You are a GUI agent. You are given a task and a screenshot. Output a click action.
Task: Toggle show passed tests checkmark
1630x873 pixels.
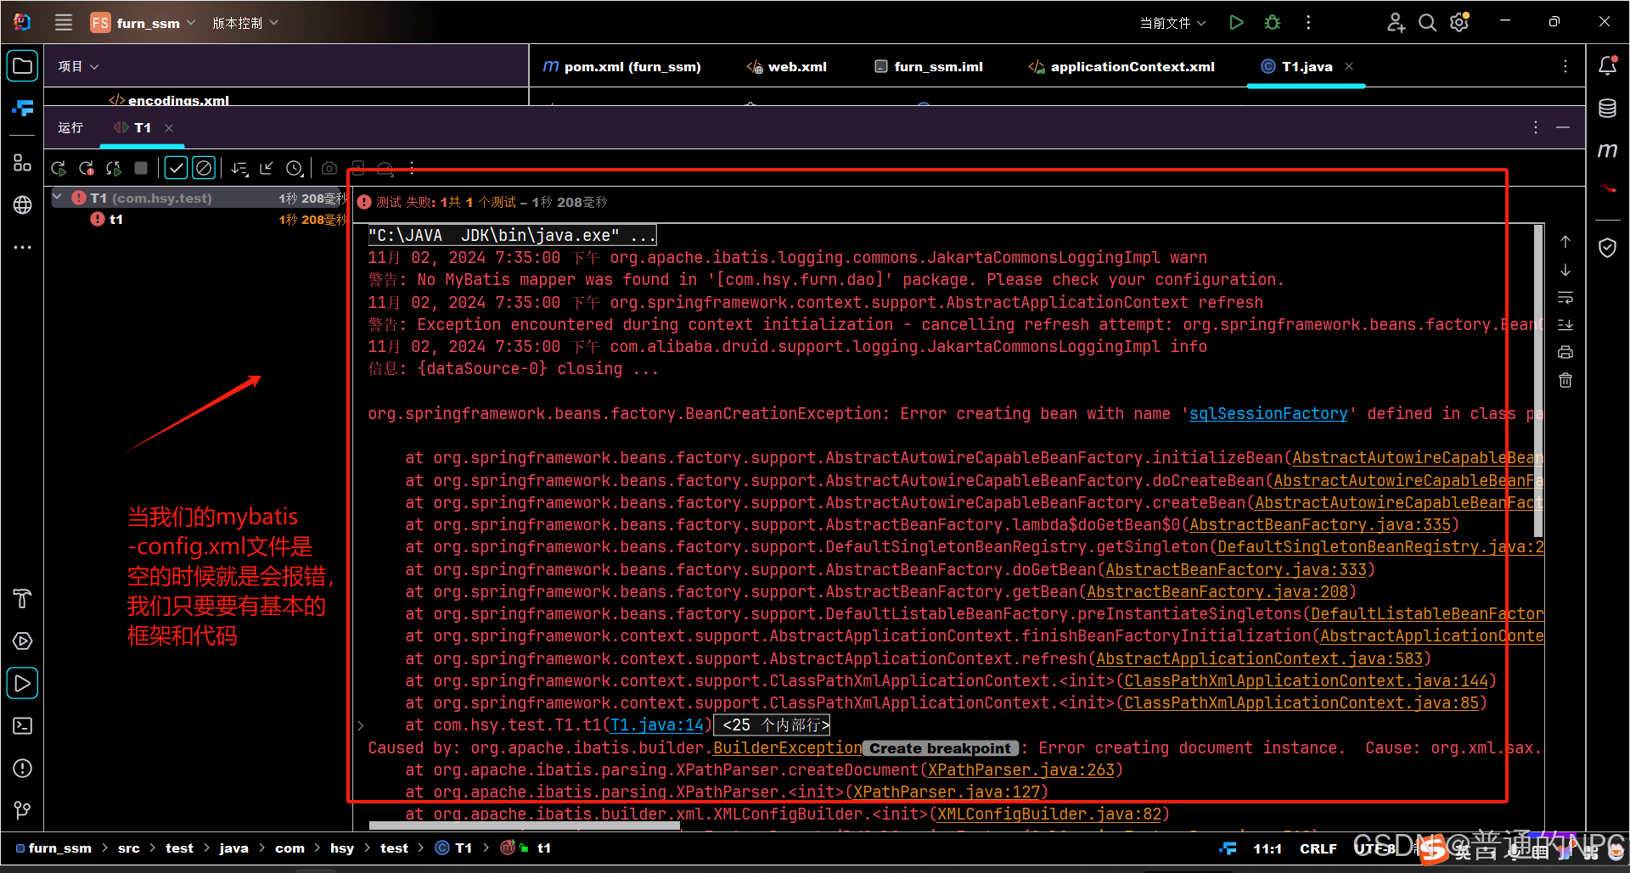pyautogui.click(x=176, y=168)
